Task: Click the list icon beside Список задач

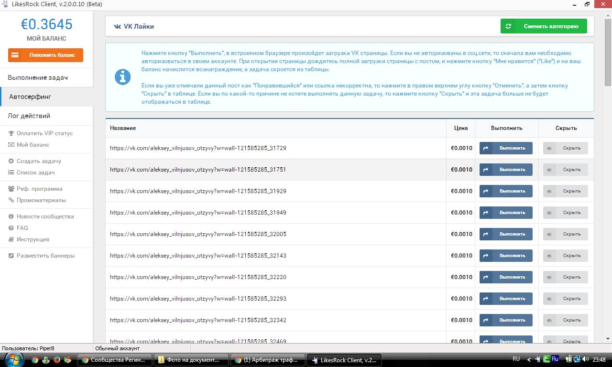Action: pos(11,173)
